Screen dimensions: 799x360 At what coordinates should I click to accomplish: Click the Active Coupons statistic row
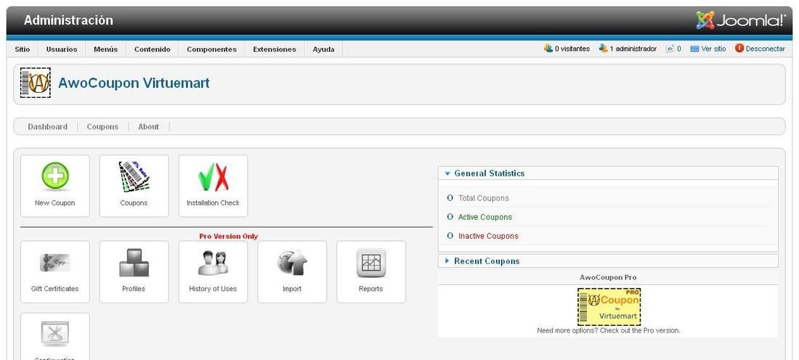[x=608, y=217]
